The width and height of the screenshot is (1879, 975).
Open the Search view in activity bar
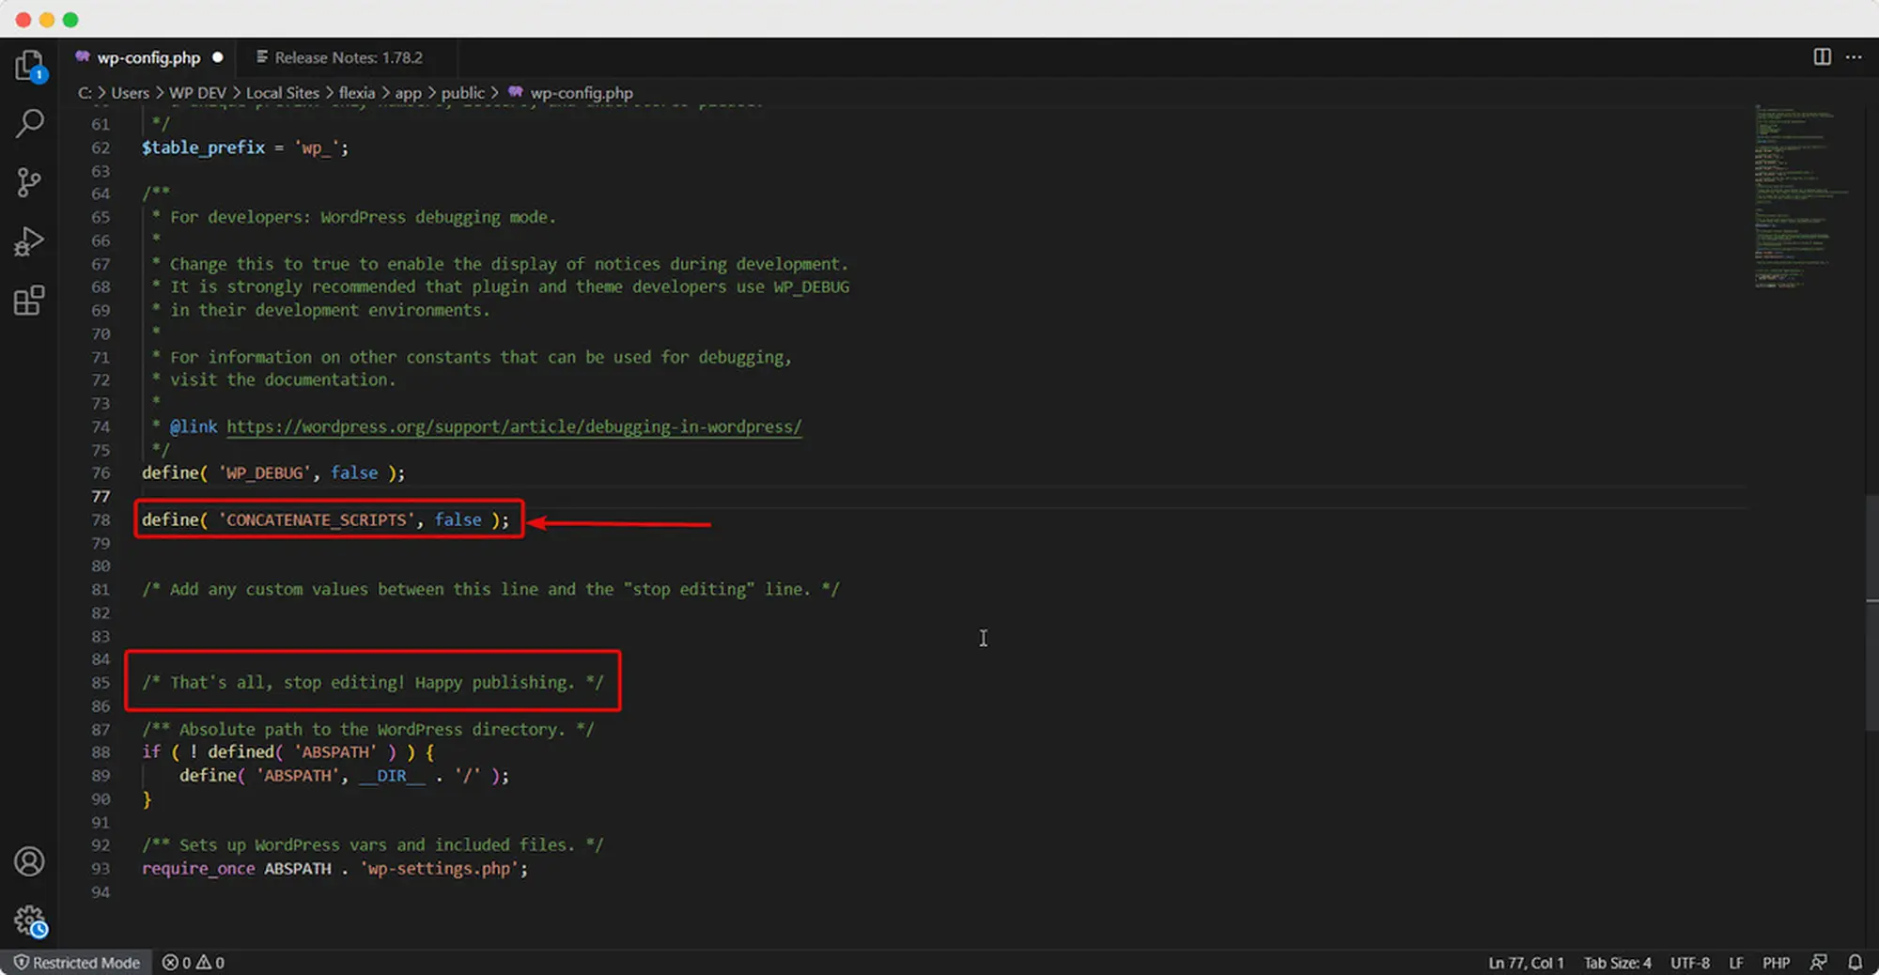click(x=29, y=123)
